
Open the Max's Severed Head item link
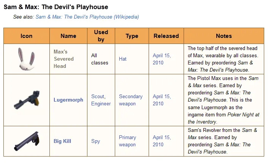[x=63, y=59]
